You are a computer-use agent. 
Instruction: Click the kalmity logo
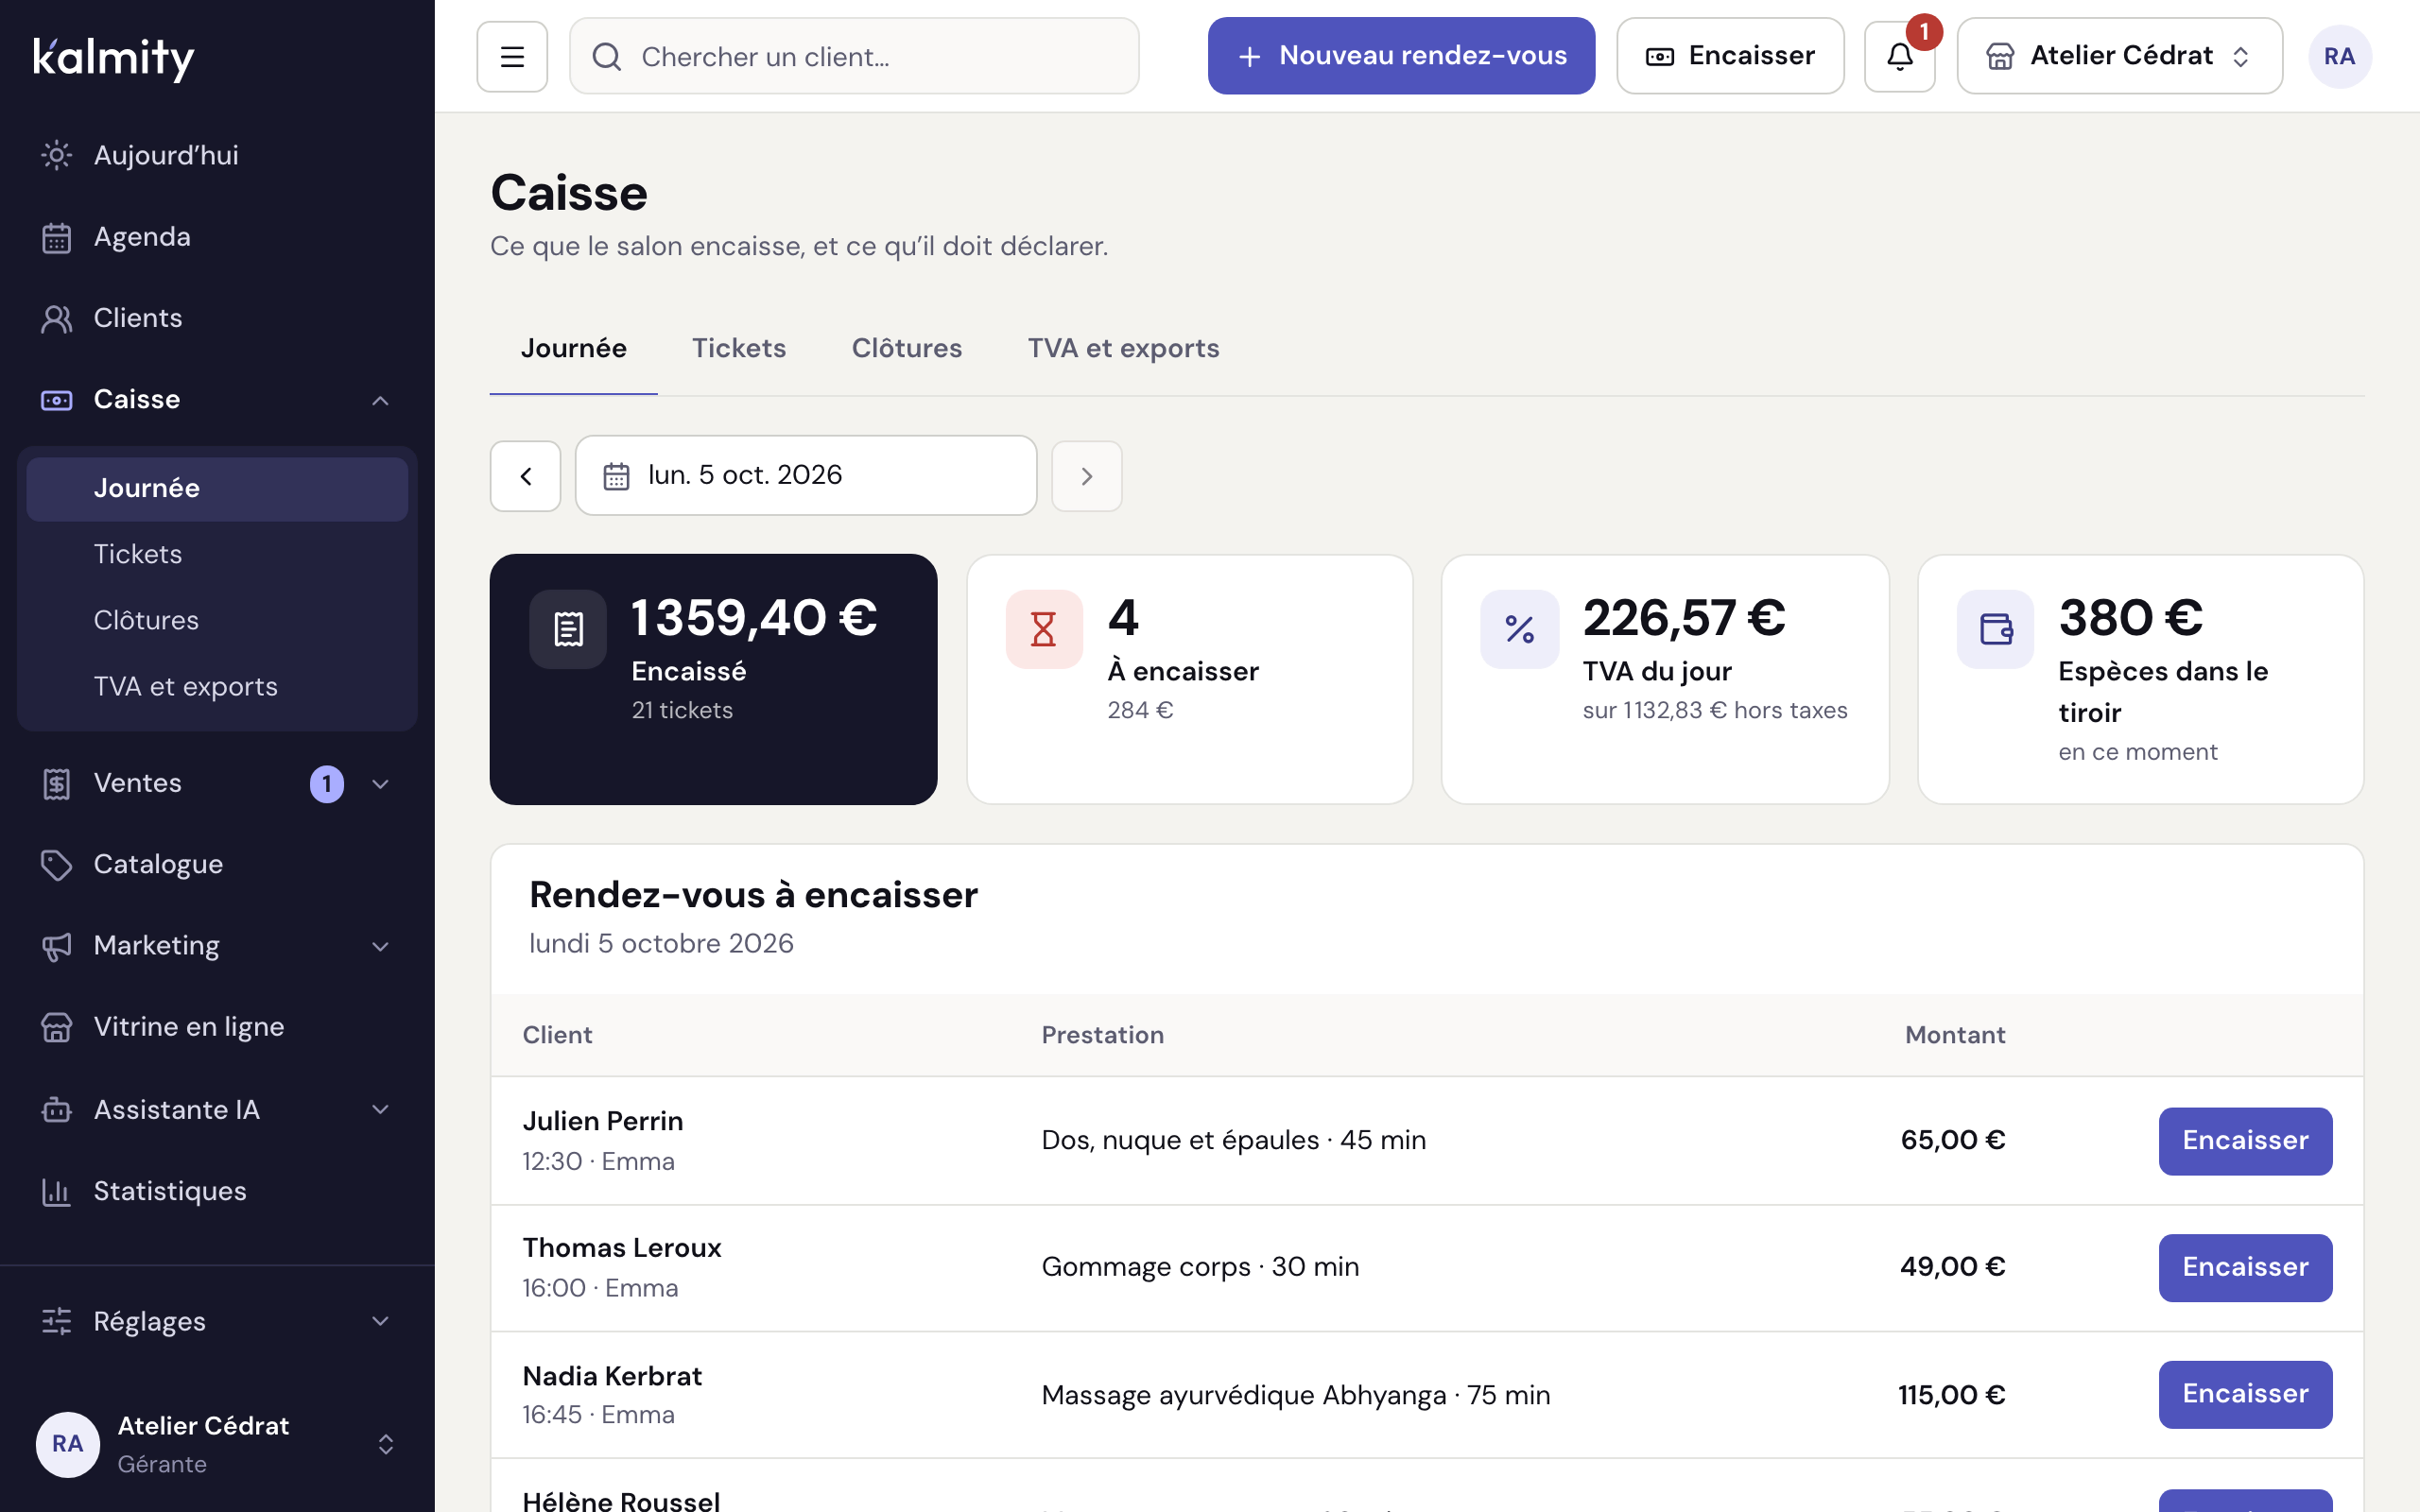(x=114, y=58)
